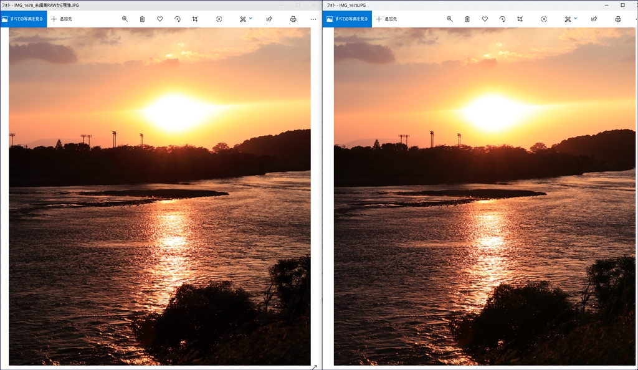Click zoom icon in left Photos window
This screenshot has width=638, height=370.
click(125, 19)
